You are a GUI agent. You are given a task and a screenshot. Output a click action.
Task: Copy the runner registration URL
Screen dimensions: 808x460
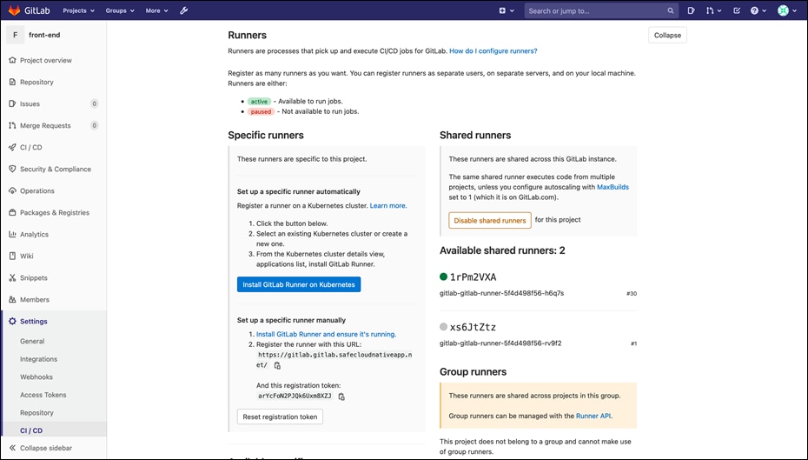[x=277, y=366]
